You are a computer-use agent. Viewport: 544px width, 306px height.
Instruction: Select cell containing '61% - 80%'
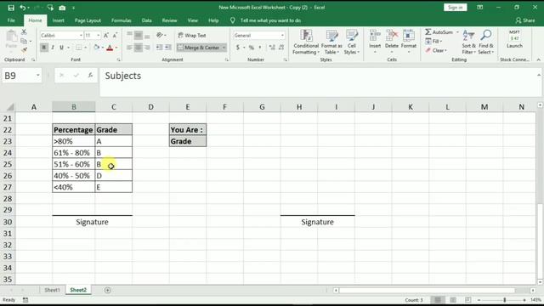(x=74, y=153)
